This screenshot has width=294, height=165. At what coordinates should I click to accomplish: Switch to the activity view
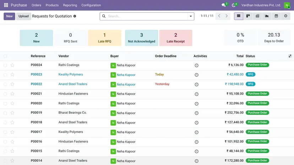(x=285, y=16)
